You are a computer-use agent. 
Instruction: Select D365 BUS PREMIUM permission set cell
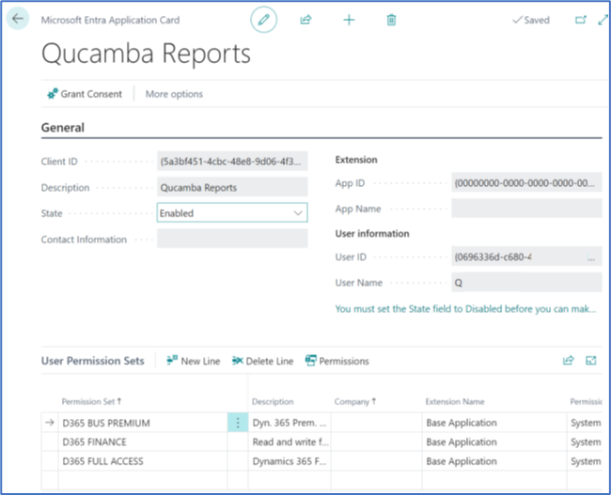coord(143,423)
